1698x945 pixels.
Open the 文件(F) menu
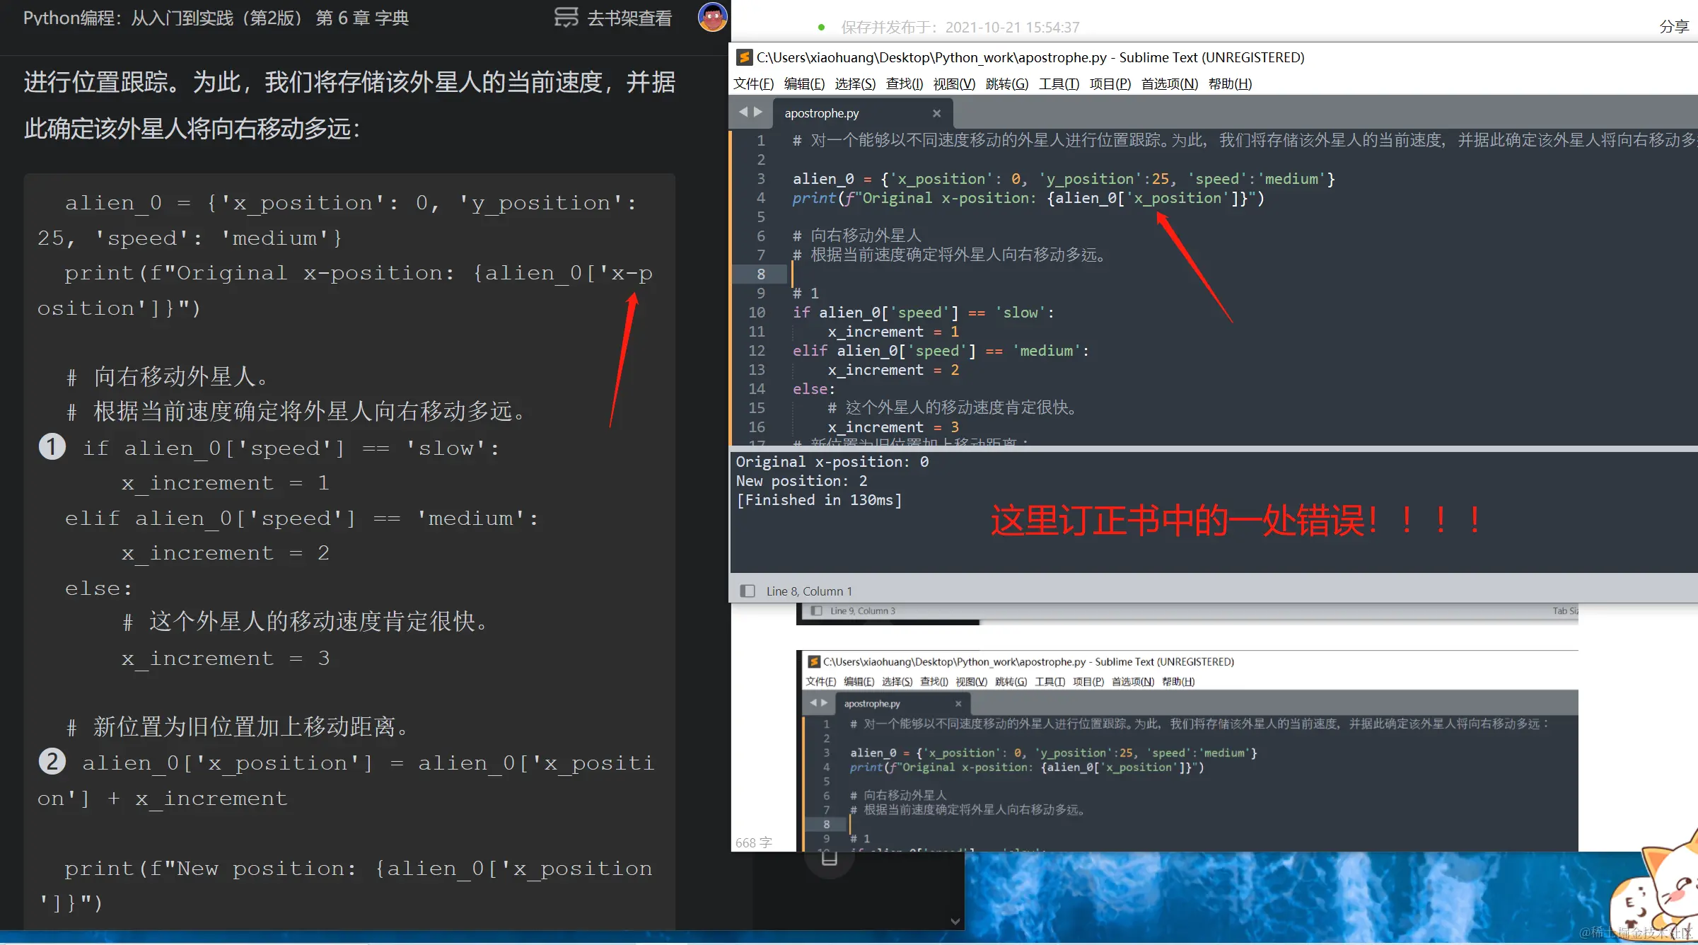click(753, 84)
